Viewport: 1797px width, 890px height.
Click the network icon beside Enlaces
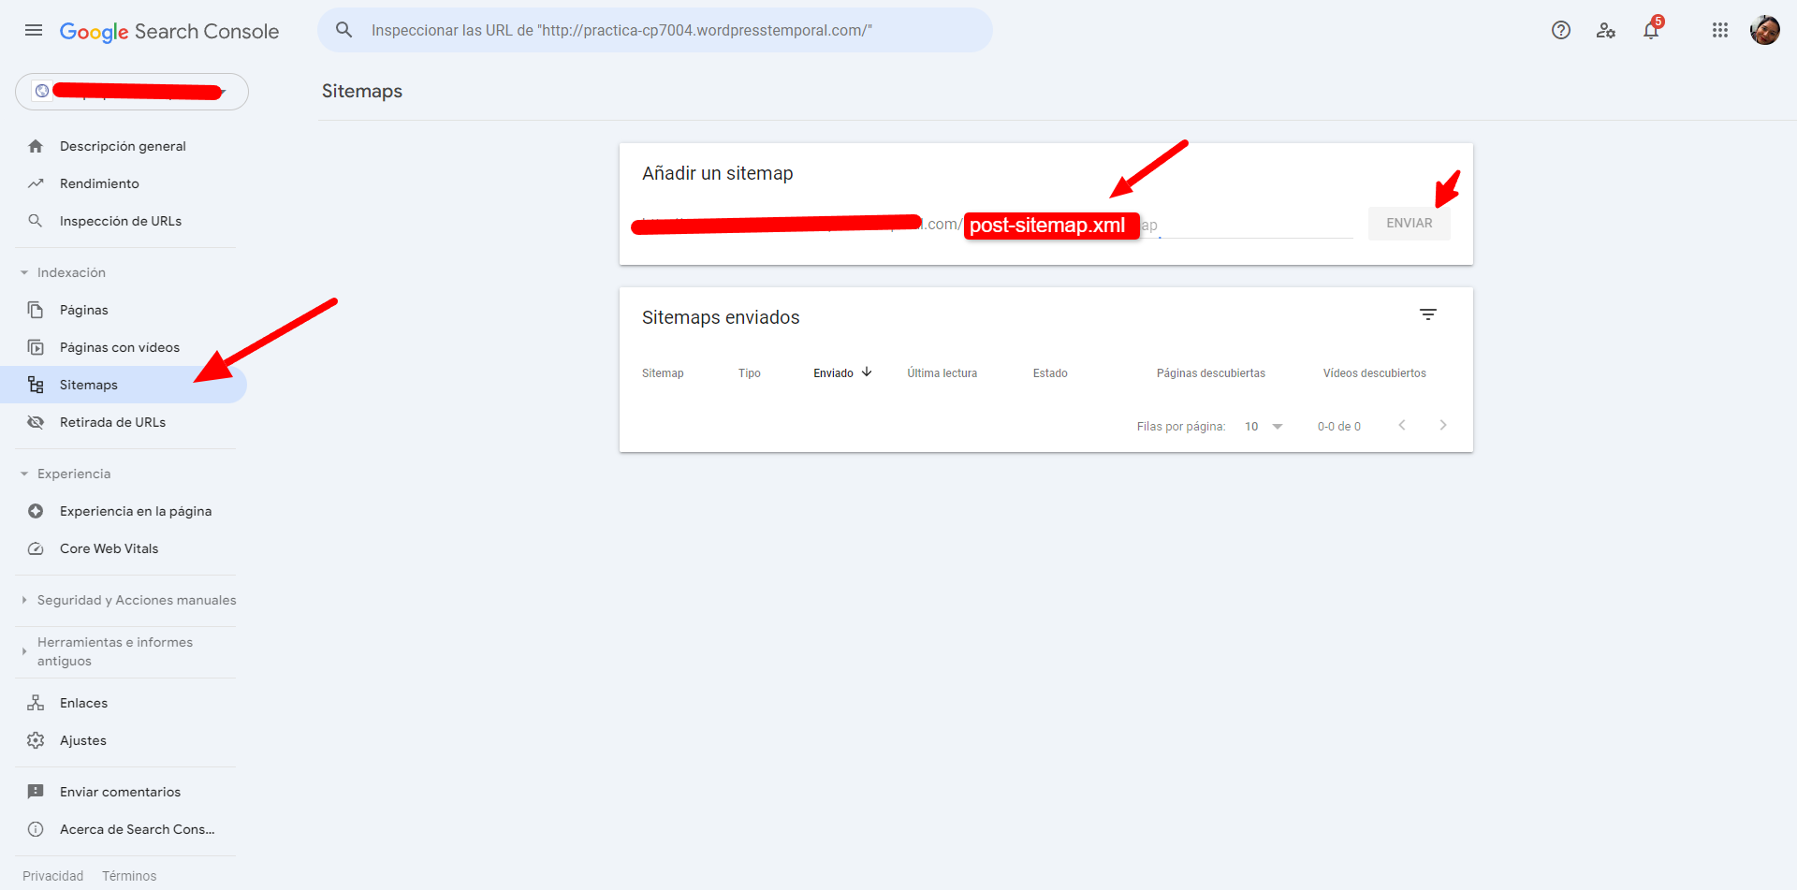36,703
